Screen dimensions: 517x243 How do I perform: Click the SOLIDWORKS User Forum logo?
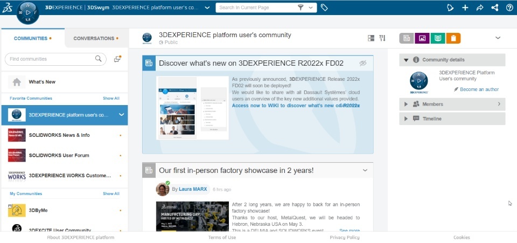(17, 155)
